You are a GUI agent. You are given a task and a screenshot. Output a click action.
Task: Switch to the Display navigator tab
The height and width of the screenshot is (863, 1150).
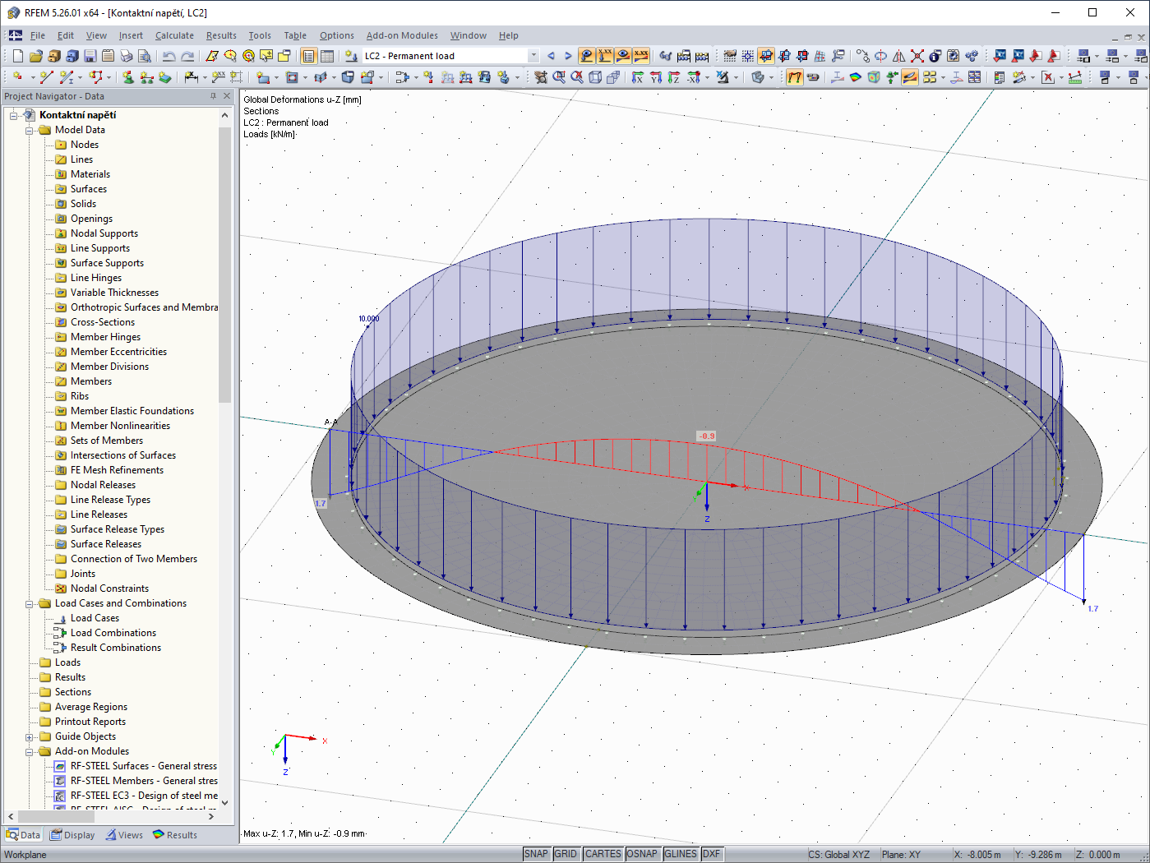pyautogui.click(x=72, y=834)
